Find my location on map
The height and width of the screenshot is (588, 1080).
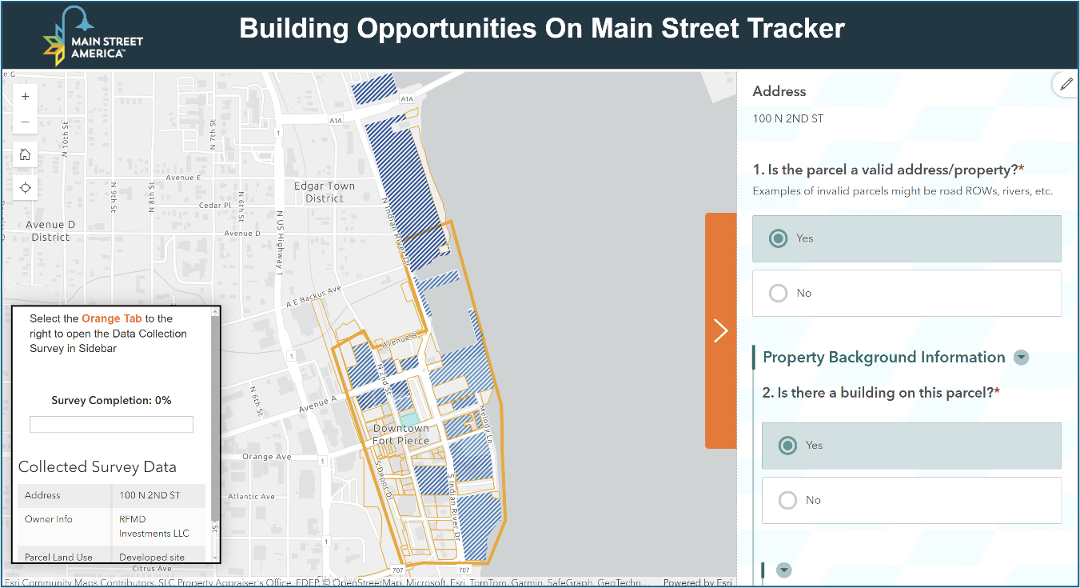coord(25,188)
